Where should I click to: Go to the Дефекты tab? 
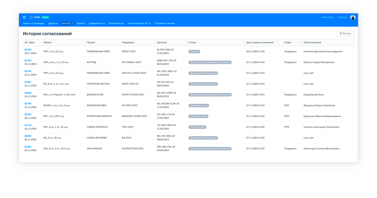[x=53, y=23]
